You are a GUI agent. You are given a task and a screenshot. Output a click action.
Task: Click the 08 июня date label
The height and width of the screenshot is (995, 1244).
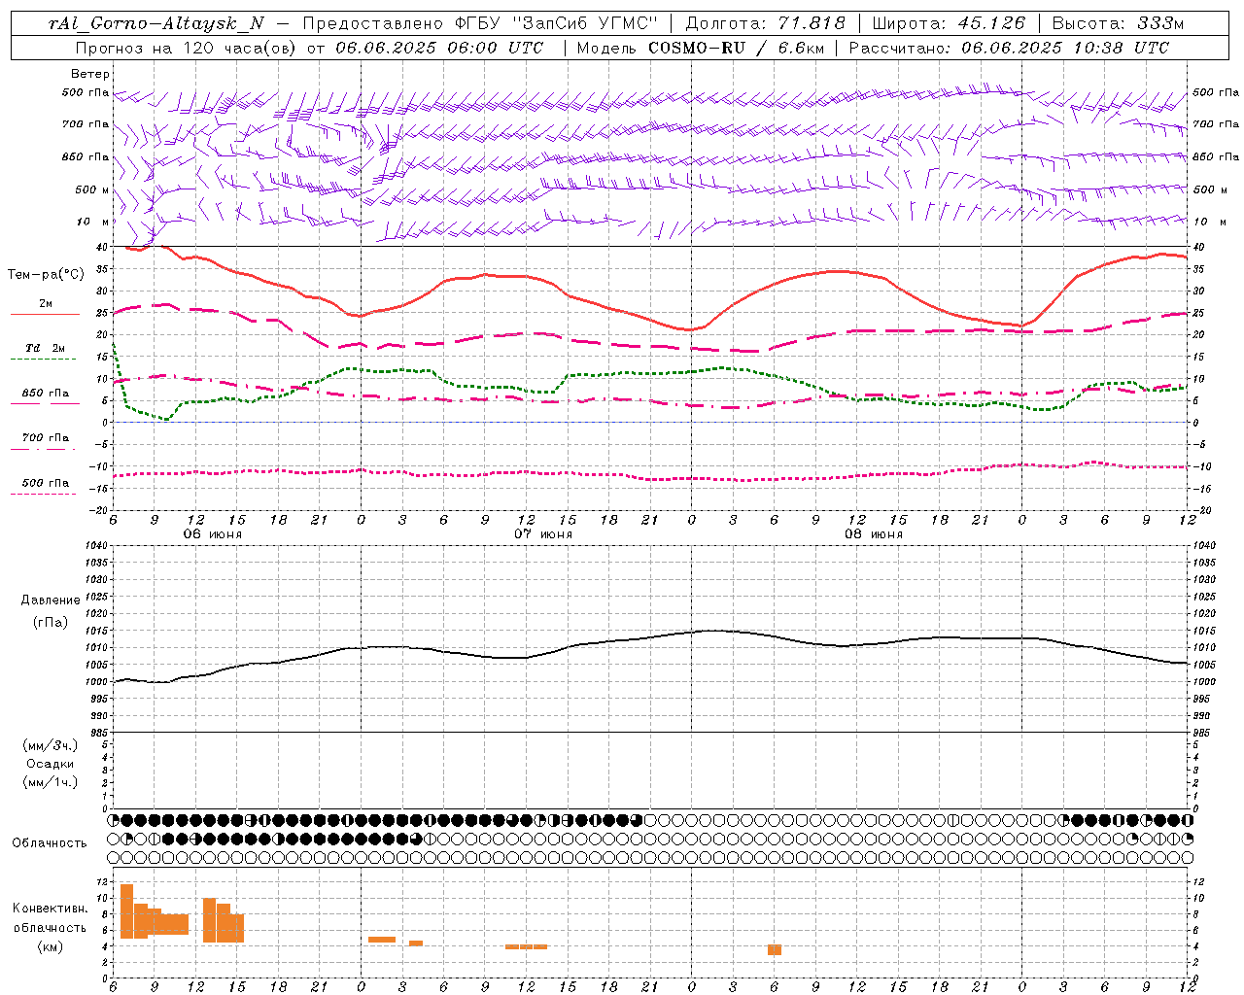pos(874,534)
